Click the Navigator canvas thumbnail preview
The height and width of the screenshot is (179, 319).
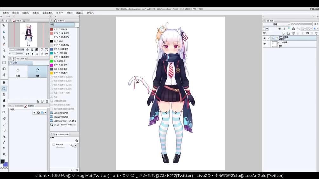29,35
